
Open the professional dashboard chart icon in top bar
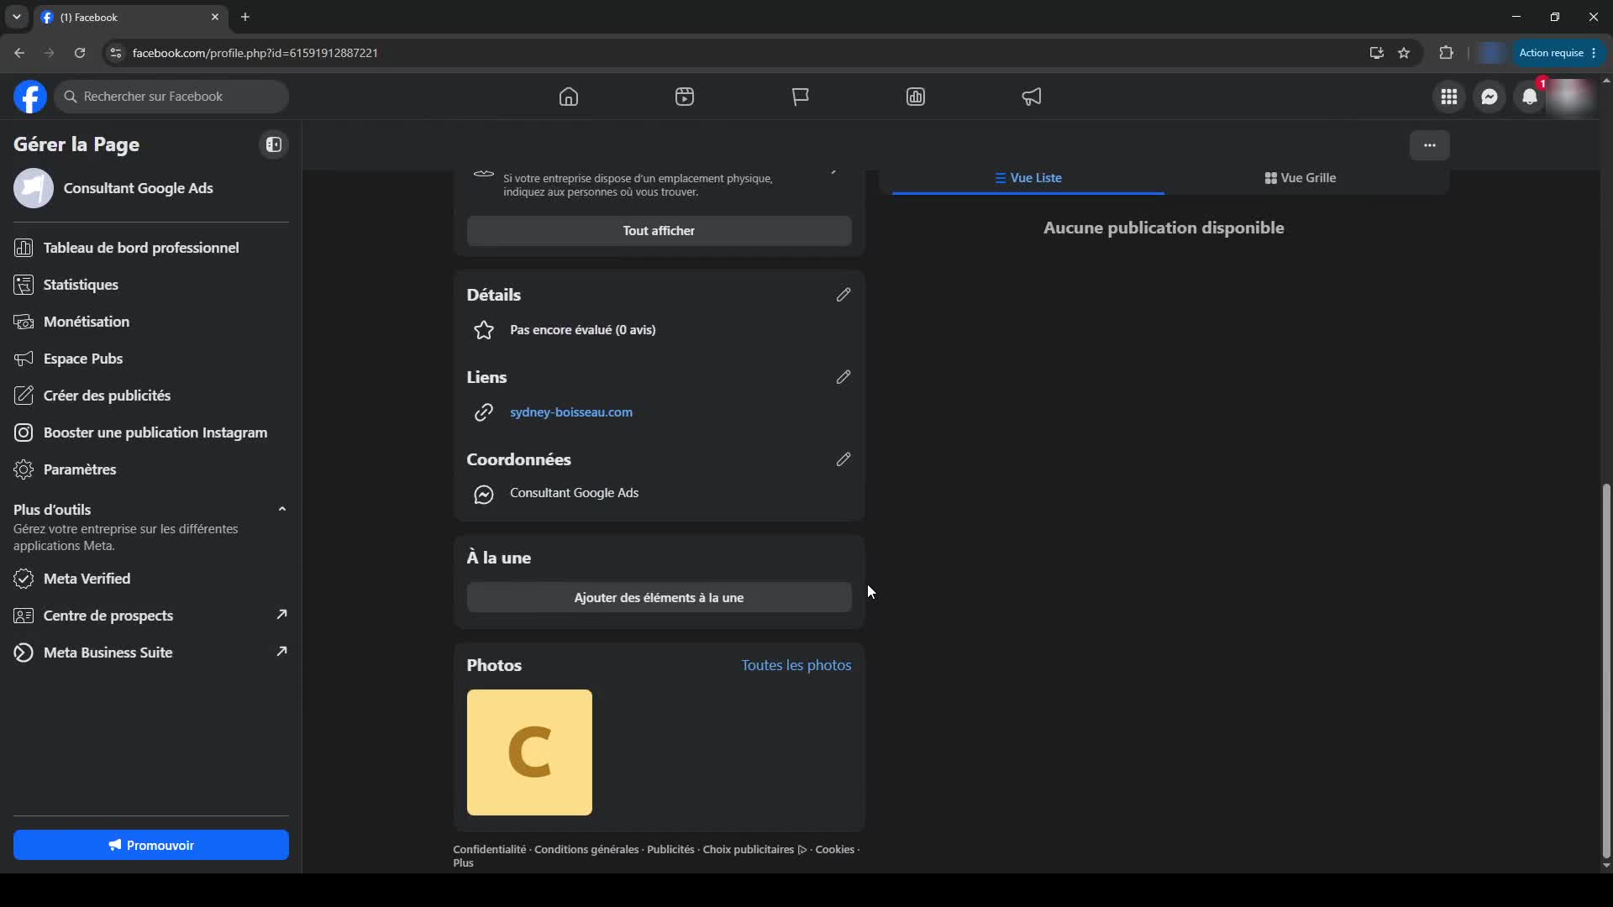(x=916, y=97)
